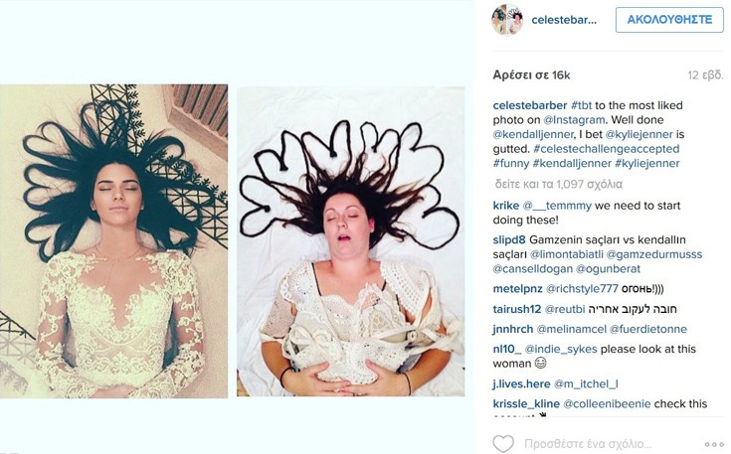Open celestebar... username in header
The image size is (731, 454).
click(564, 20)
